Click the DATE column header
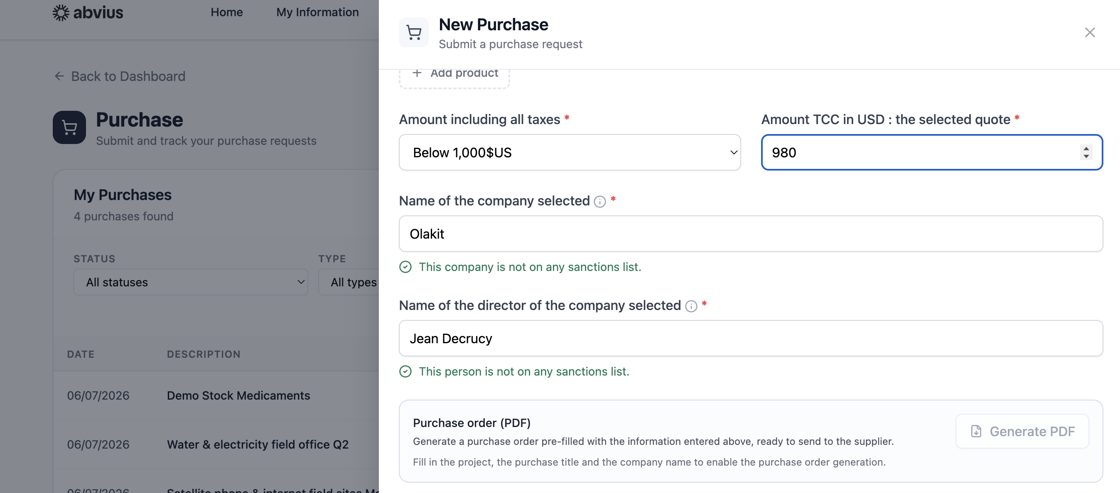This screenshot has width=1120, height=493. 81,354
